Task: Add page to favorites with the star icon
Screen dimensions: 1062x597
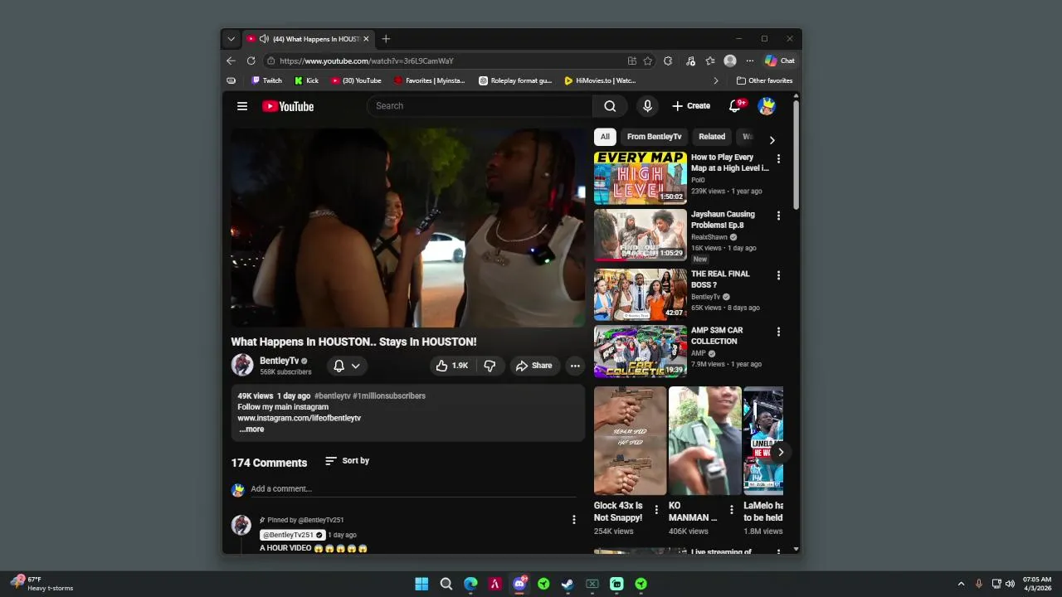Action: (x=648, y=61)
